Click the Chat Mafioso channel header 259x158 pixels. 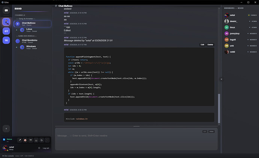coord(65,6)
